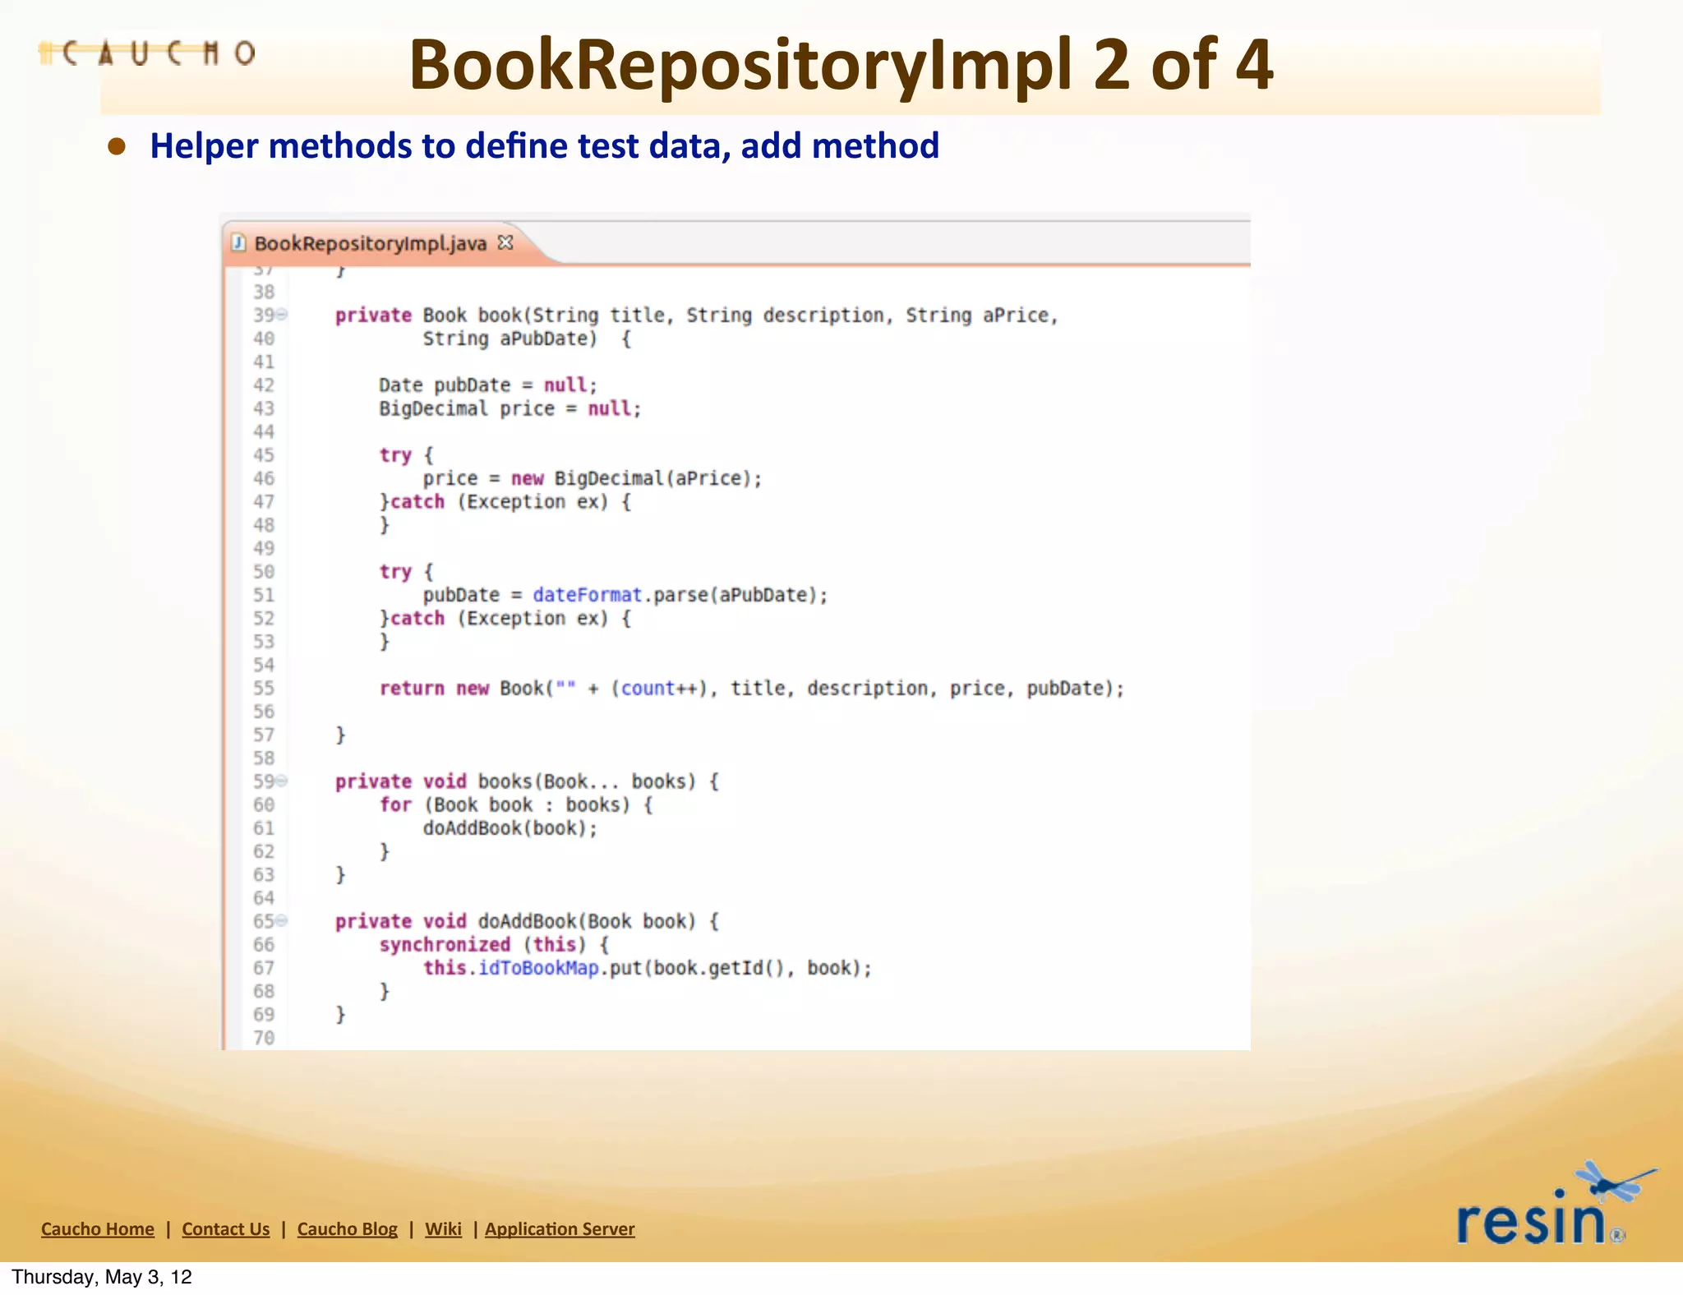Click line number 55 in the gutter
The height and width of the screenshot is (1295, 1683).
pos(264,689)
